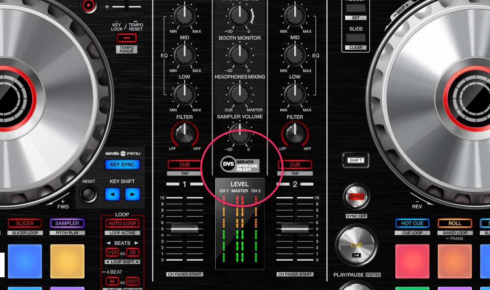Click the DVS Serato Upgrade Ready badge
Image resolution: width=490 pixels, height=290 pixels.
(239, 164)
